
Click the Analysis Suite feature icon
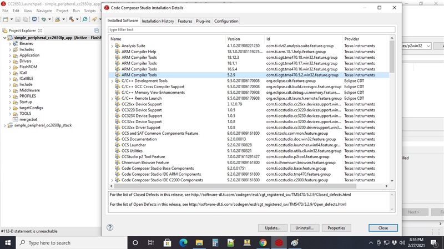coord(117,45)
